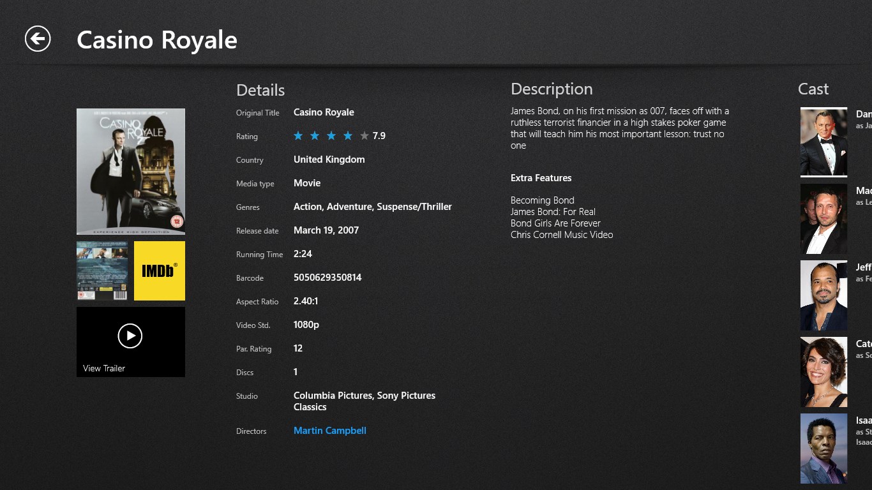This screenshot has width=872, height=490.
Task: Click the Cast section heading
Action: (813, 89)
